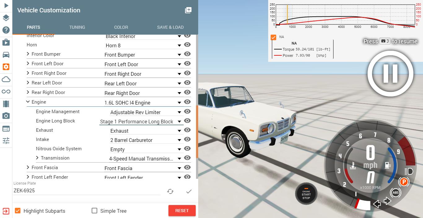Click the parking brake P indicator
This screenshot has width=423, height=218.
point(404,182)
